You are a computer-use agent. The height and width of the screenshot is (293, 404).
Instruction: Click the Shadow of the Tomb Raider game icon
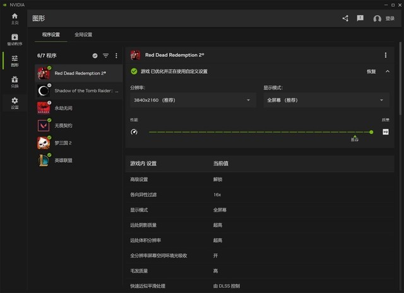(44, 91)
